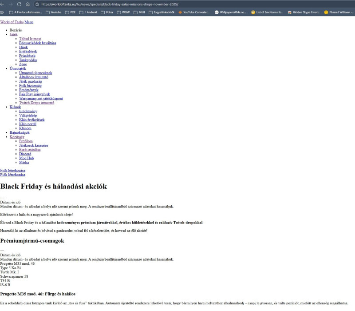Open the Zene link
This screenshot has width=355, height=311.
tap(23, 64)
